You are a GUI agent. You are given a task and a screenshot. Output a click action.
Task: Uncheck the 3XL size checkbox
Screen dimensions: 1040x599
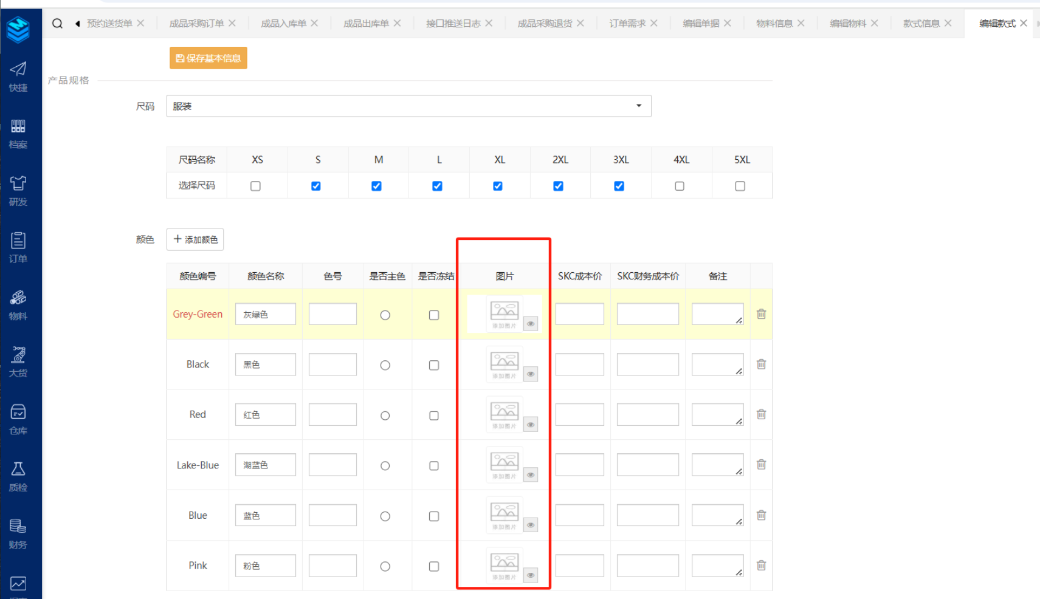click(619, 187)
